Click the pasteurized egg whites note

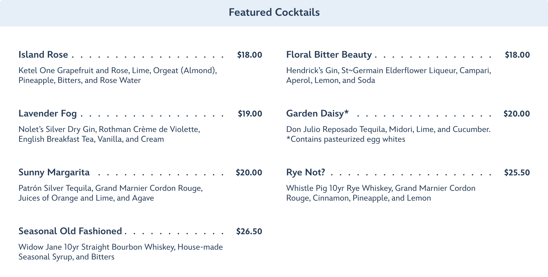[345, 139]
